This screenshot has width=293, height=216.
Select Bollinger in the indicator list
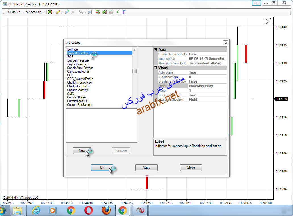tap(99, 49)
